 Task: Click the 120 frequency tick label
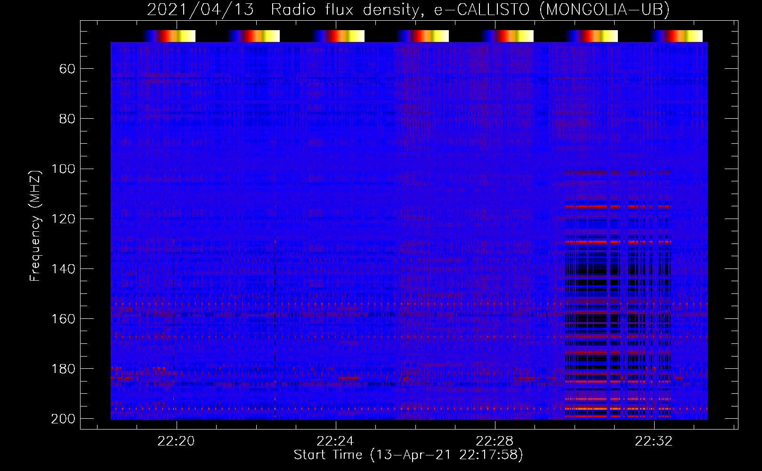point(63,219)
